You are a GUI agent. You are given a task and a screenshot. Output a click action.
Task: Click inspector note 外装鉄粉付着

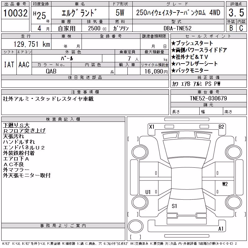(x=19, y=153)
